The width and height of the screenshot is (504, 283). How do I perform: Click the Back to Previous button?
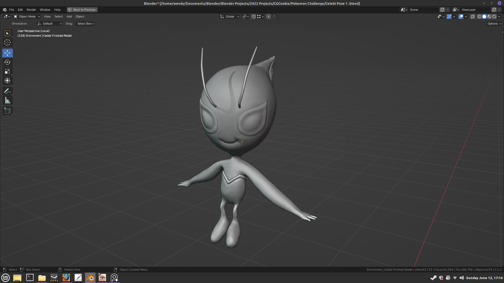coord(82,9)
